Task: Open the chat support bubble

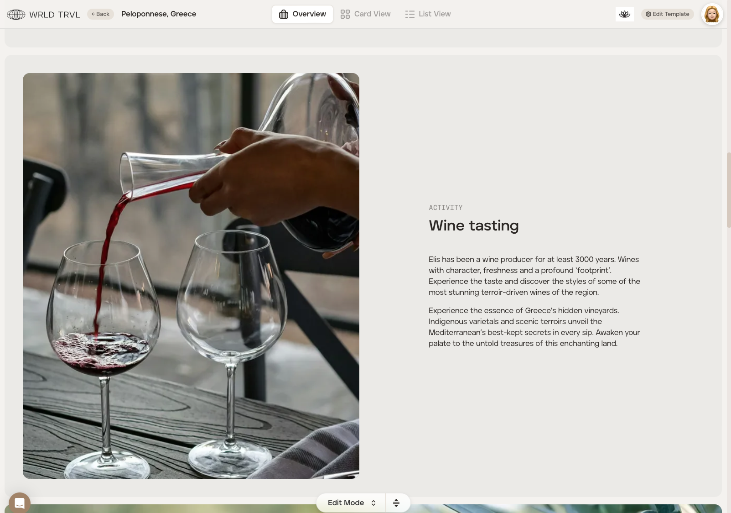Action: (19, 503)
